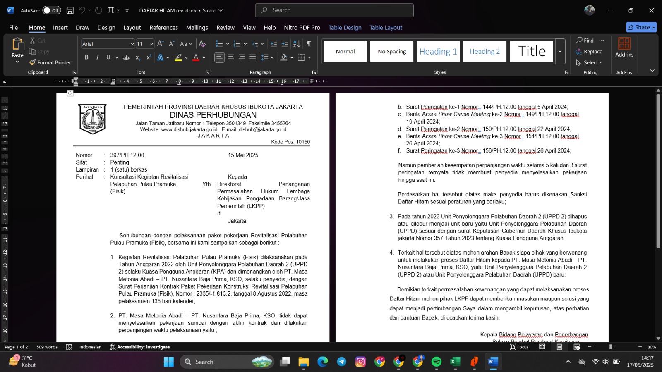
Task: Toggle Italic formatting
Action: point(97,57)
